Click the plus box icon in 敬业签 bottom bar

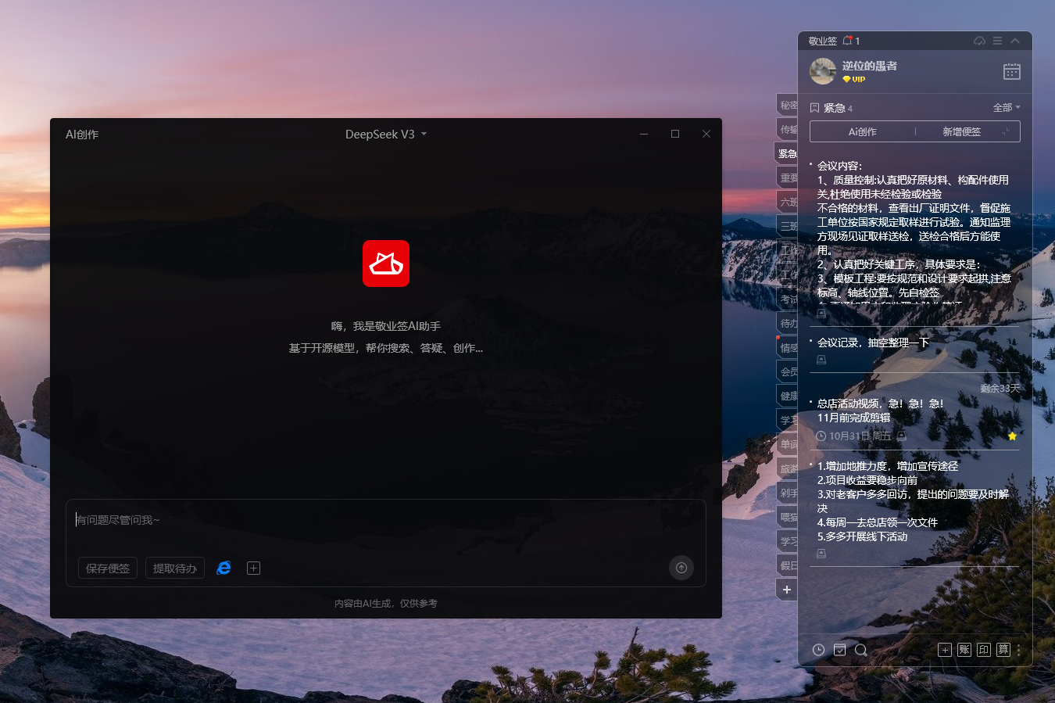point(945,650)
